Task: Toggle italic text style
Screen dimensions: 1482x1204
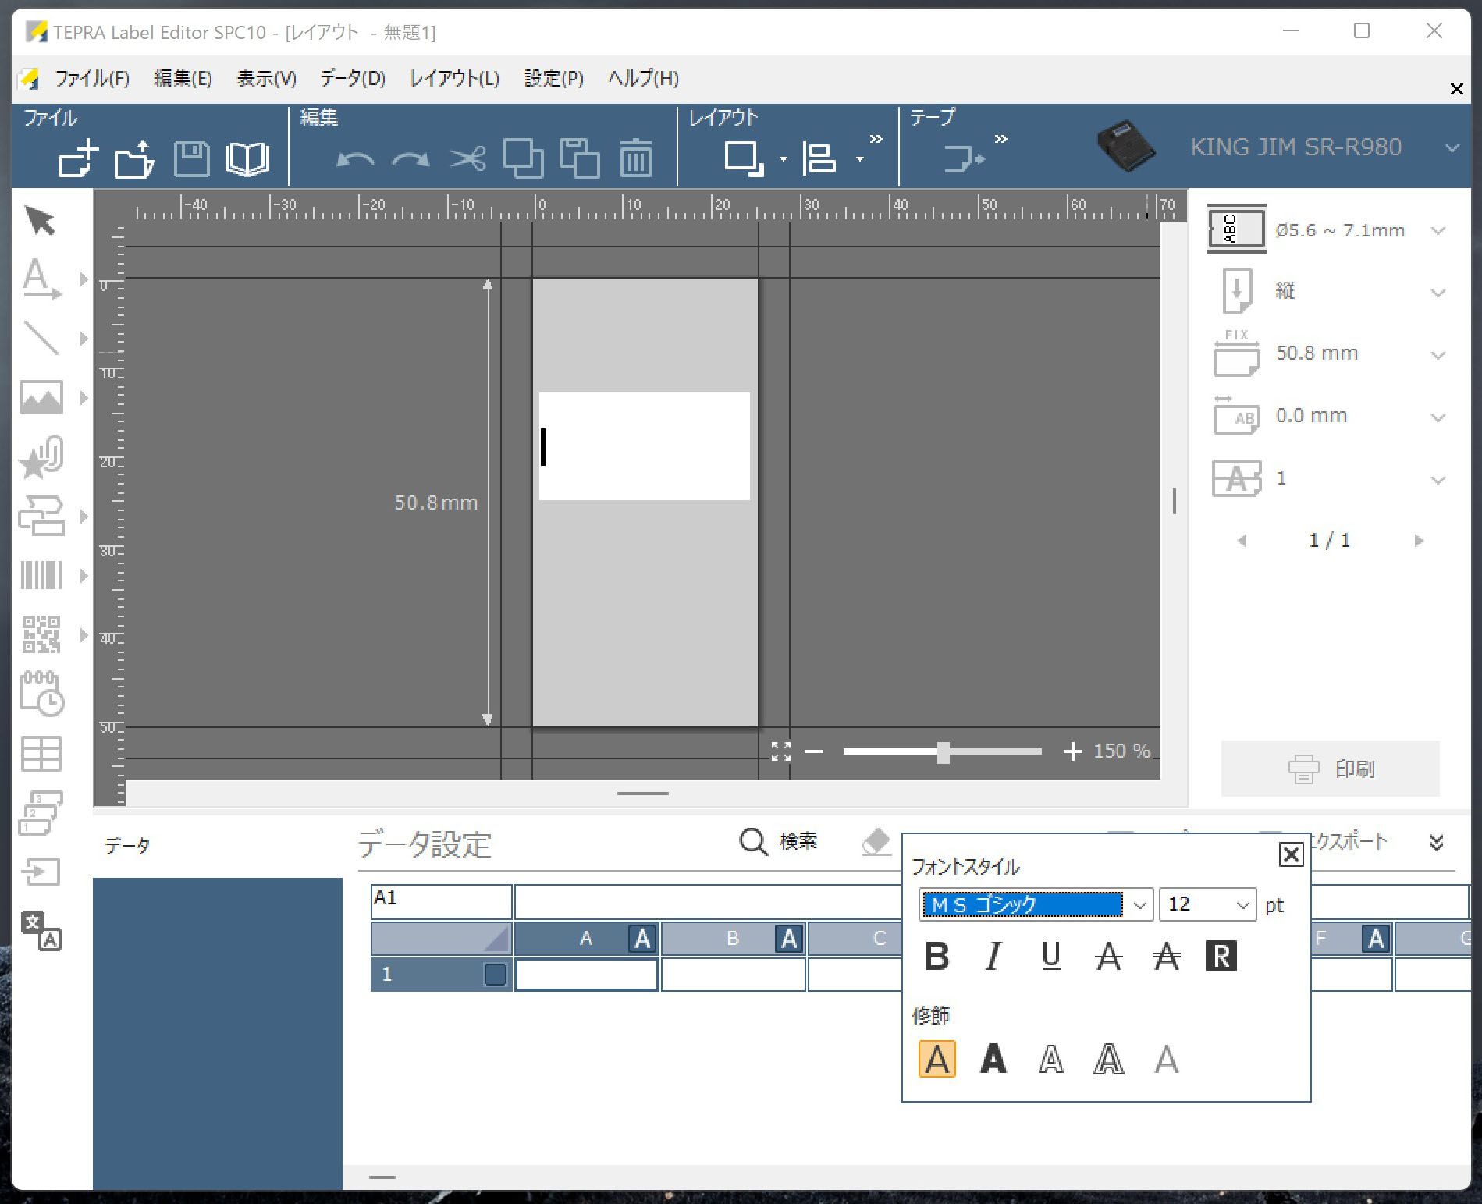Action: click(x=993, y=956)
